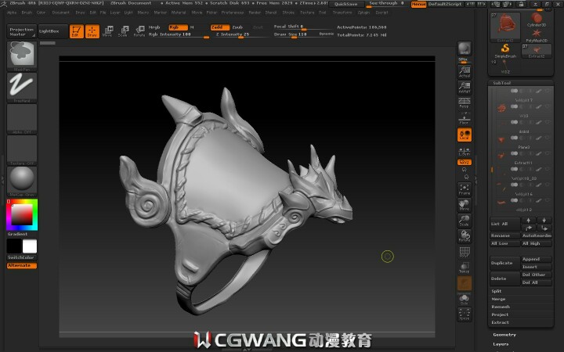Open the Projection Master panel
The width and height of the screenshot is (564, 352).
[22, 31]
